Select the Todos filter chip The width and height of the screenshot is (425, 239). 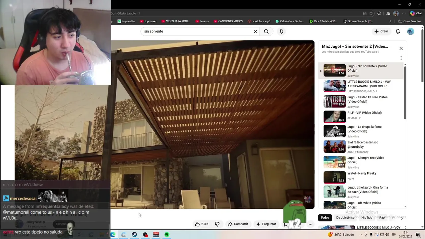coord(325,218)
